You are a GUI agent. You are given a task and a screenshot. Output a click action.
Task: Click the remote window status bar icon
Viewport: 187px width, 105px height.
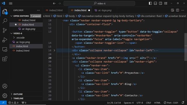pos(3,103)
